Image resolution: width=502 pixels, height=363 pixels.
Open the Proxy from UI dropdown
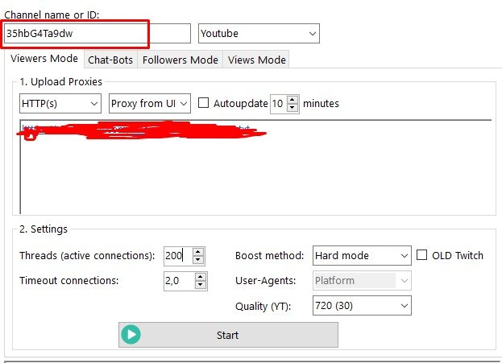(x=149, y=103)
